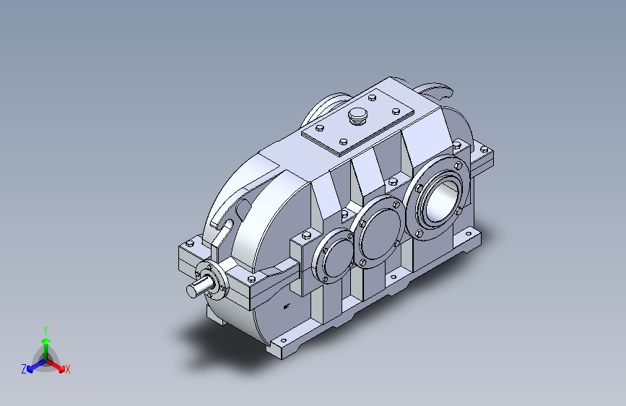Click the red X axis of the triad
The height and width of the screenshot is (406, 626).
point(56,366)
